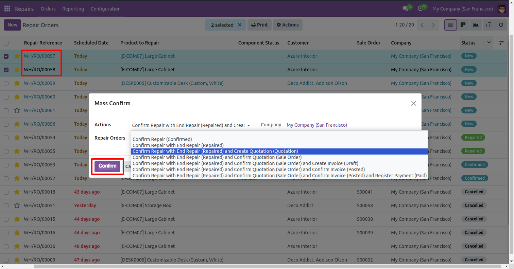The height and width of the screenshot is (269, 514).
Task: Close the Mass Confirm dialog
Action: point(413,103)
